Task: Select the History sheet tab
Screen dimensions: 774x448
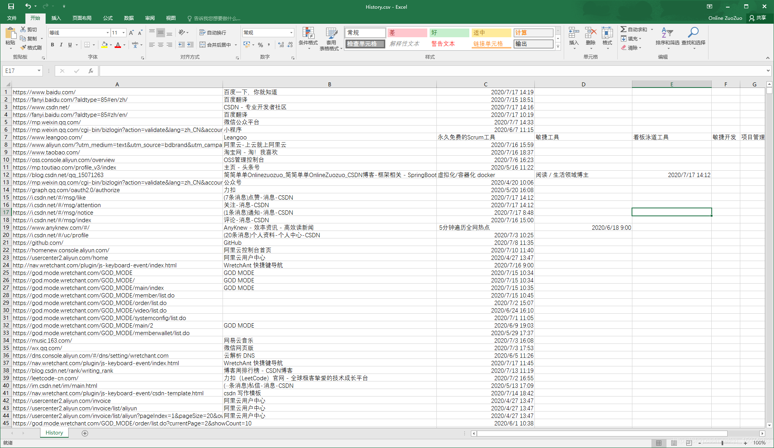Action: (54, 433)
